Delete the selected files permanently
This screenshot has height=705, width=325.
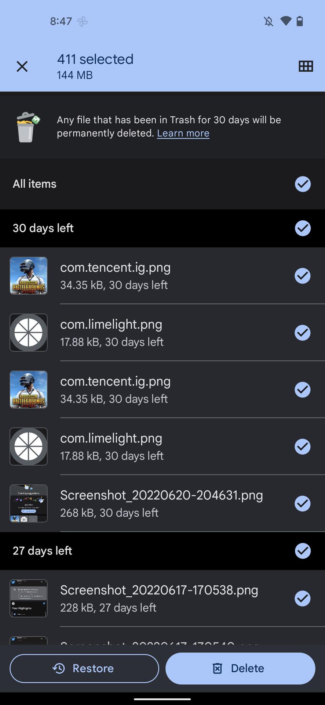(x=240, y=668)
